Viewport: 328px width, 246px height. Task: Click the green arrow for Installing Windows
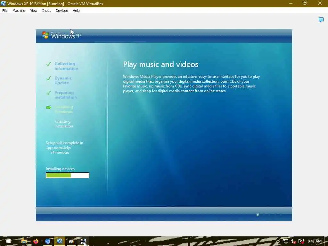point(49,107)
